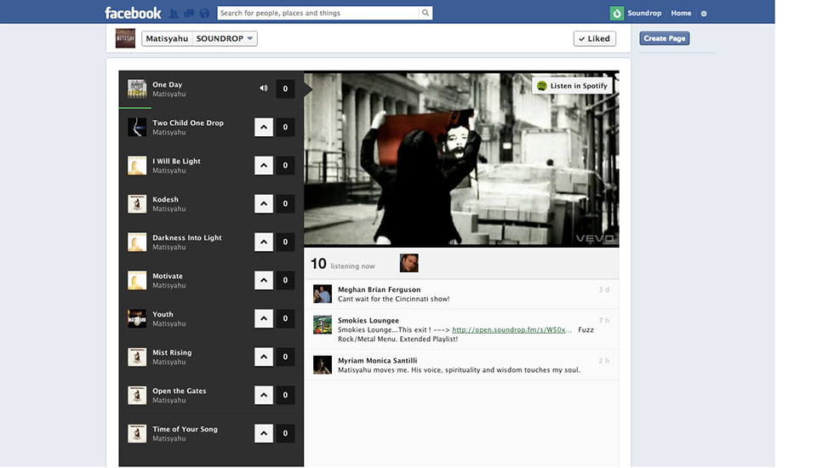Click vote count for One Day

(285, 88)
